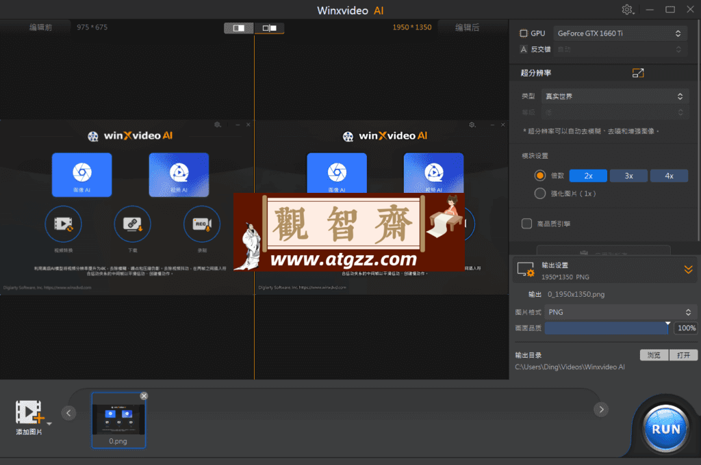Click 下载 download circle icon in left preview
Screen dimensions: 701x465
point(132,224)
